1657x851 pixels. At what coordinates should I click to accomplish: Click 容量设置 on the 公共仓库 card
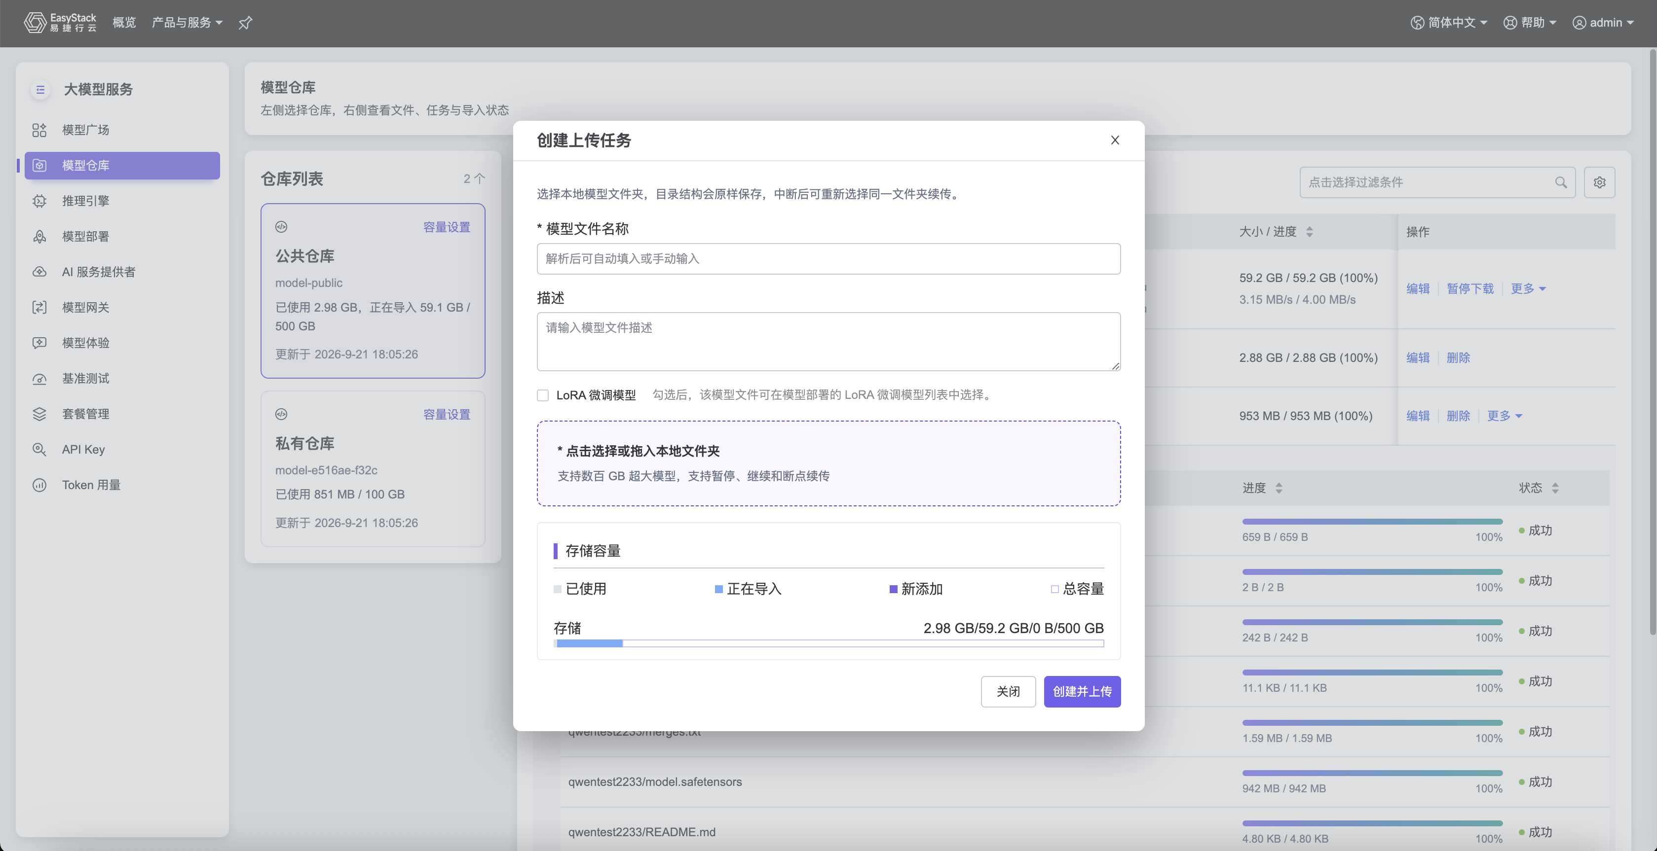point(447,227)
